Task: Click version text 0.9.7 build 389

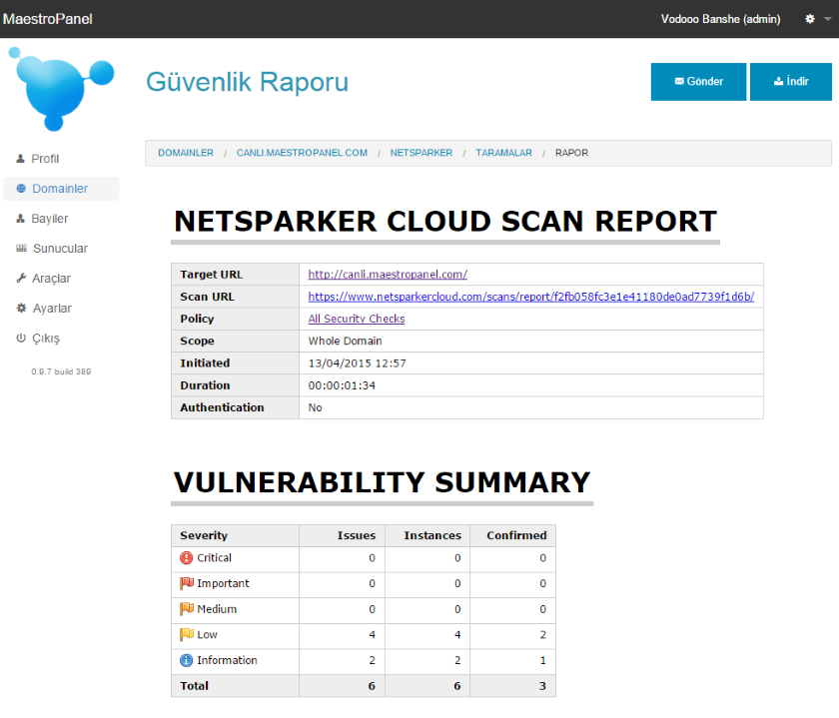Action: click(61, 371)
